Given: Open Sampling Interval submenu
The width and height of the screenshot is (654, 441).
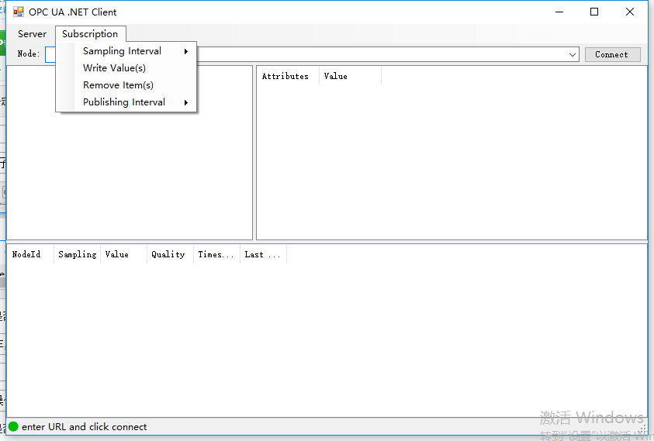Looking at the screenshot, I should [x=126, y=51].
